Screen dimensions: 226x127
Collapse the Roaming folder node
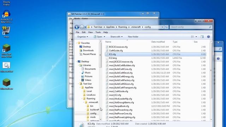(x=82, y=99)
